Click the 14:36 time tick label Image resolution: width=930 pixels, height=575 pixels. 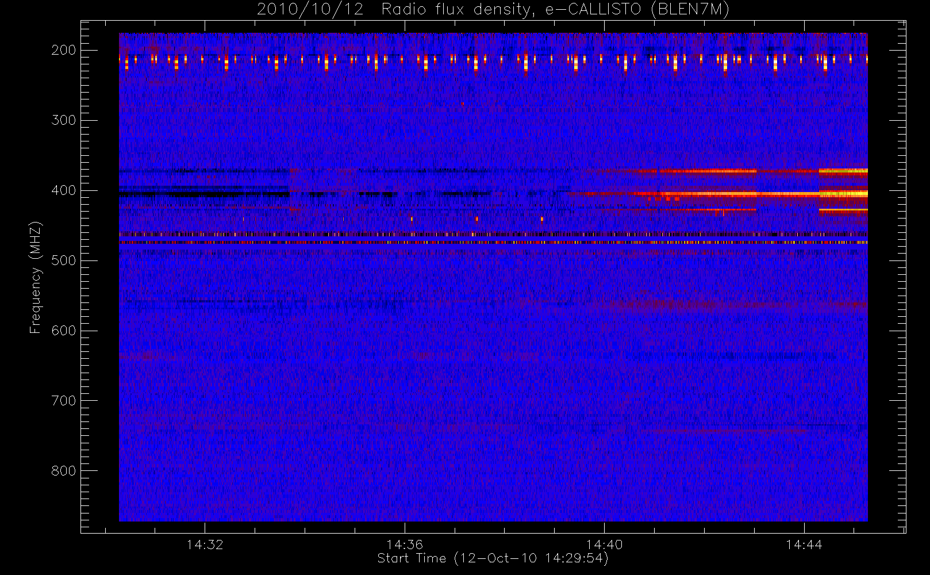click(405, 545)
